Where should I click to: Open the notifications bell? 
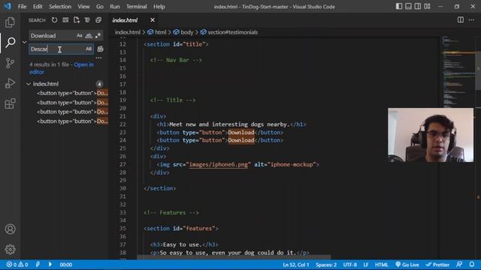coord(472,265)
